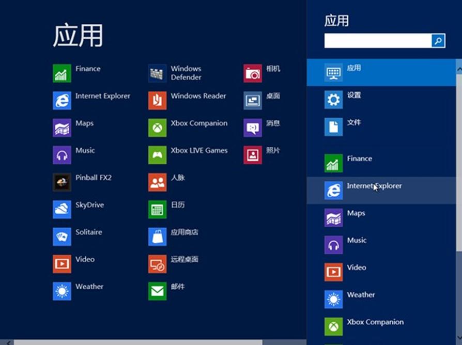Image resolution: width=462 pixels, height=345 pixels.
Task: Open the 邮件 (Mail) app icon
Action: (157, 291)
